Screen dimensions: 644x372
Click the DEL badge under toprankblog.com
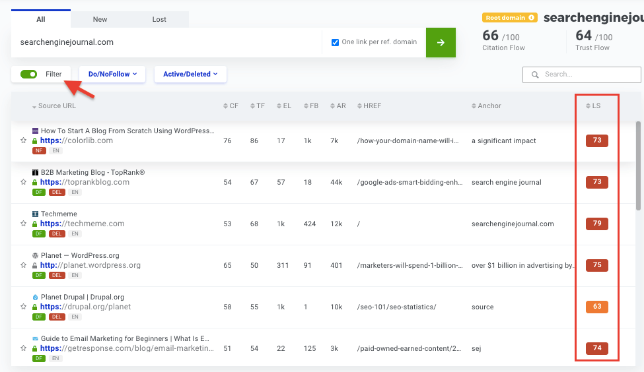pos(57,192)
